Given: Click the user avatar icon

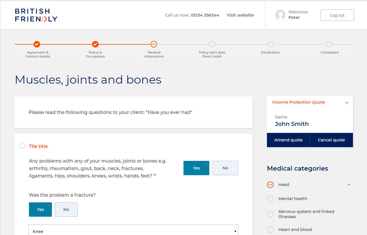Looking at the screenshot, I should [280, 15].
